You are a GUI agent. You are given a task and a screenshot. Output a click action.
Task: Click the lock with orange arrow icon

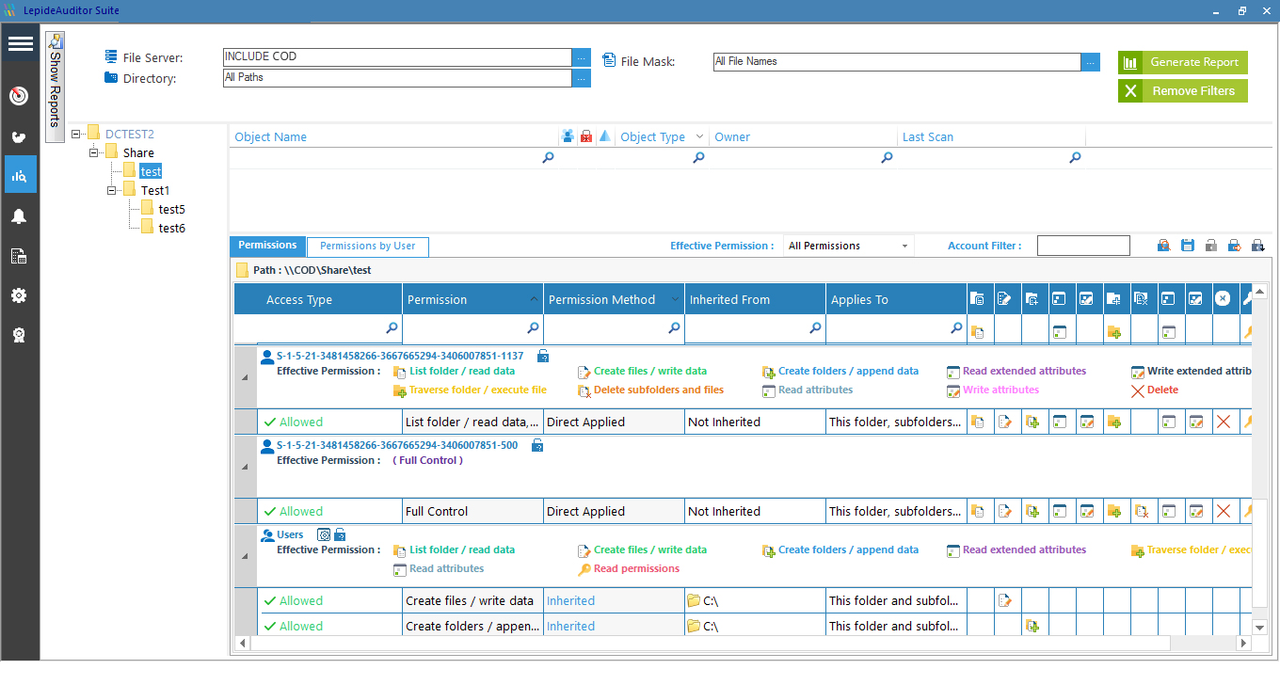click(1234, 246)
